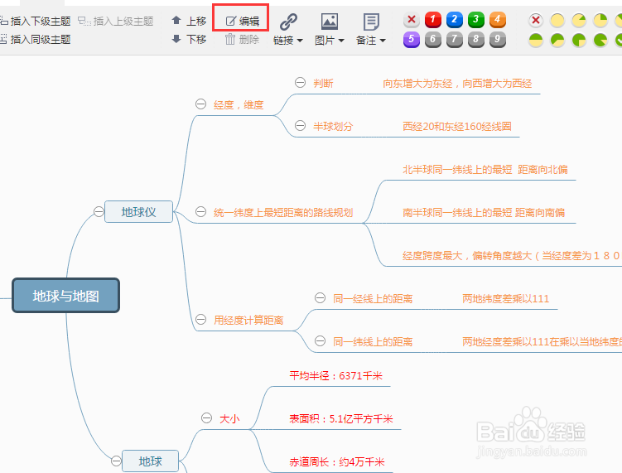Click the priority 1 red marker icon
The image size is (622, 473).
point(433,19)
